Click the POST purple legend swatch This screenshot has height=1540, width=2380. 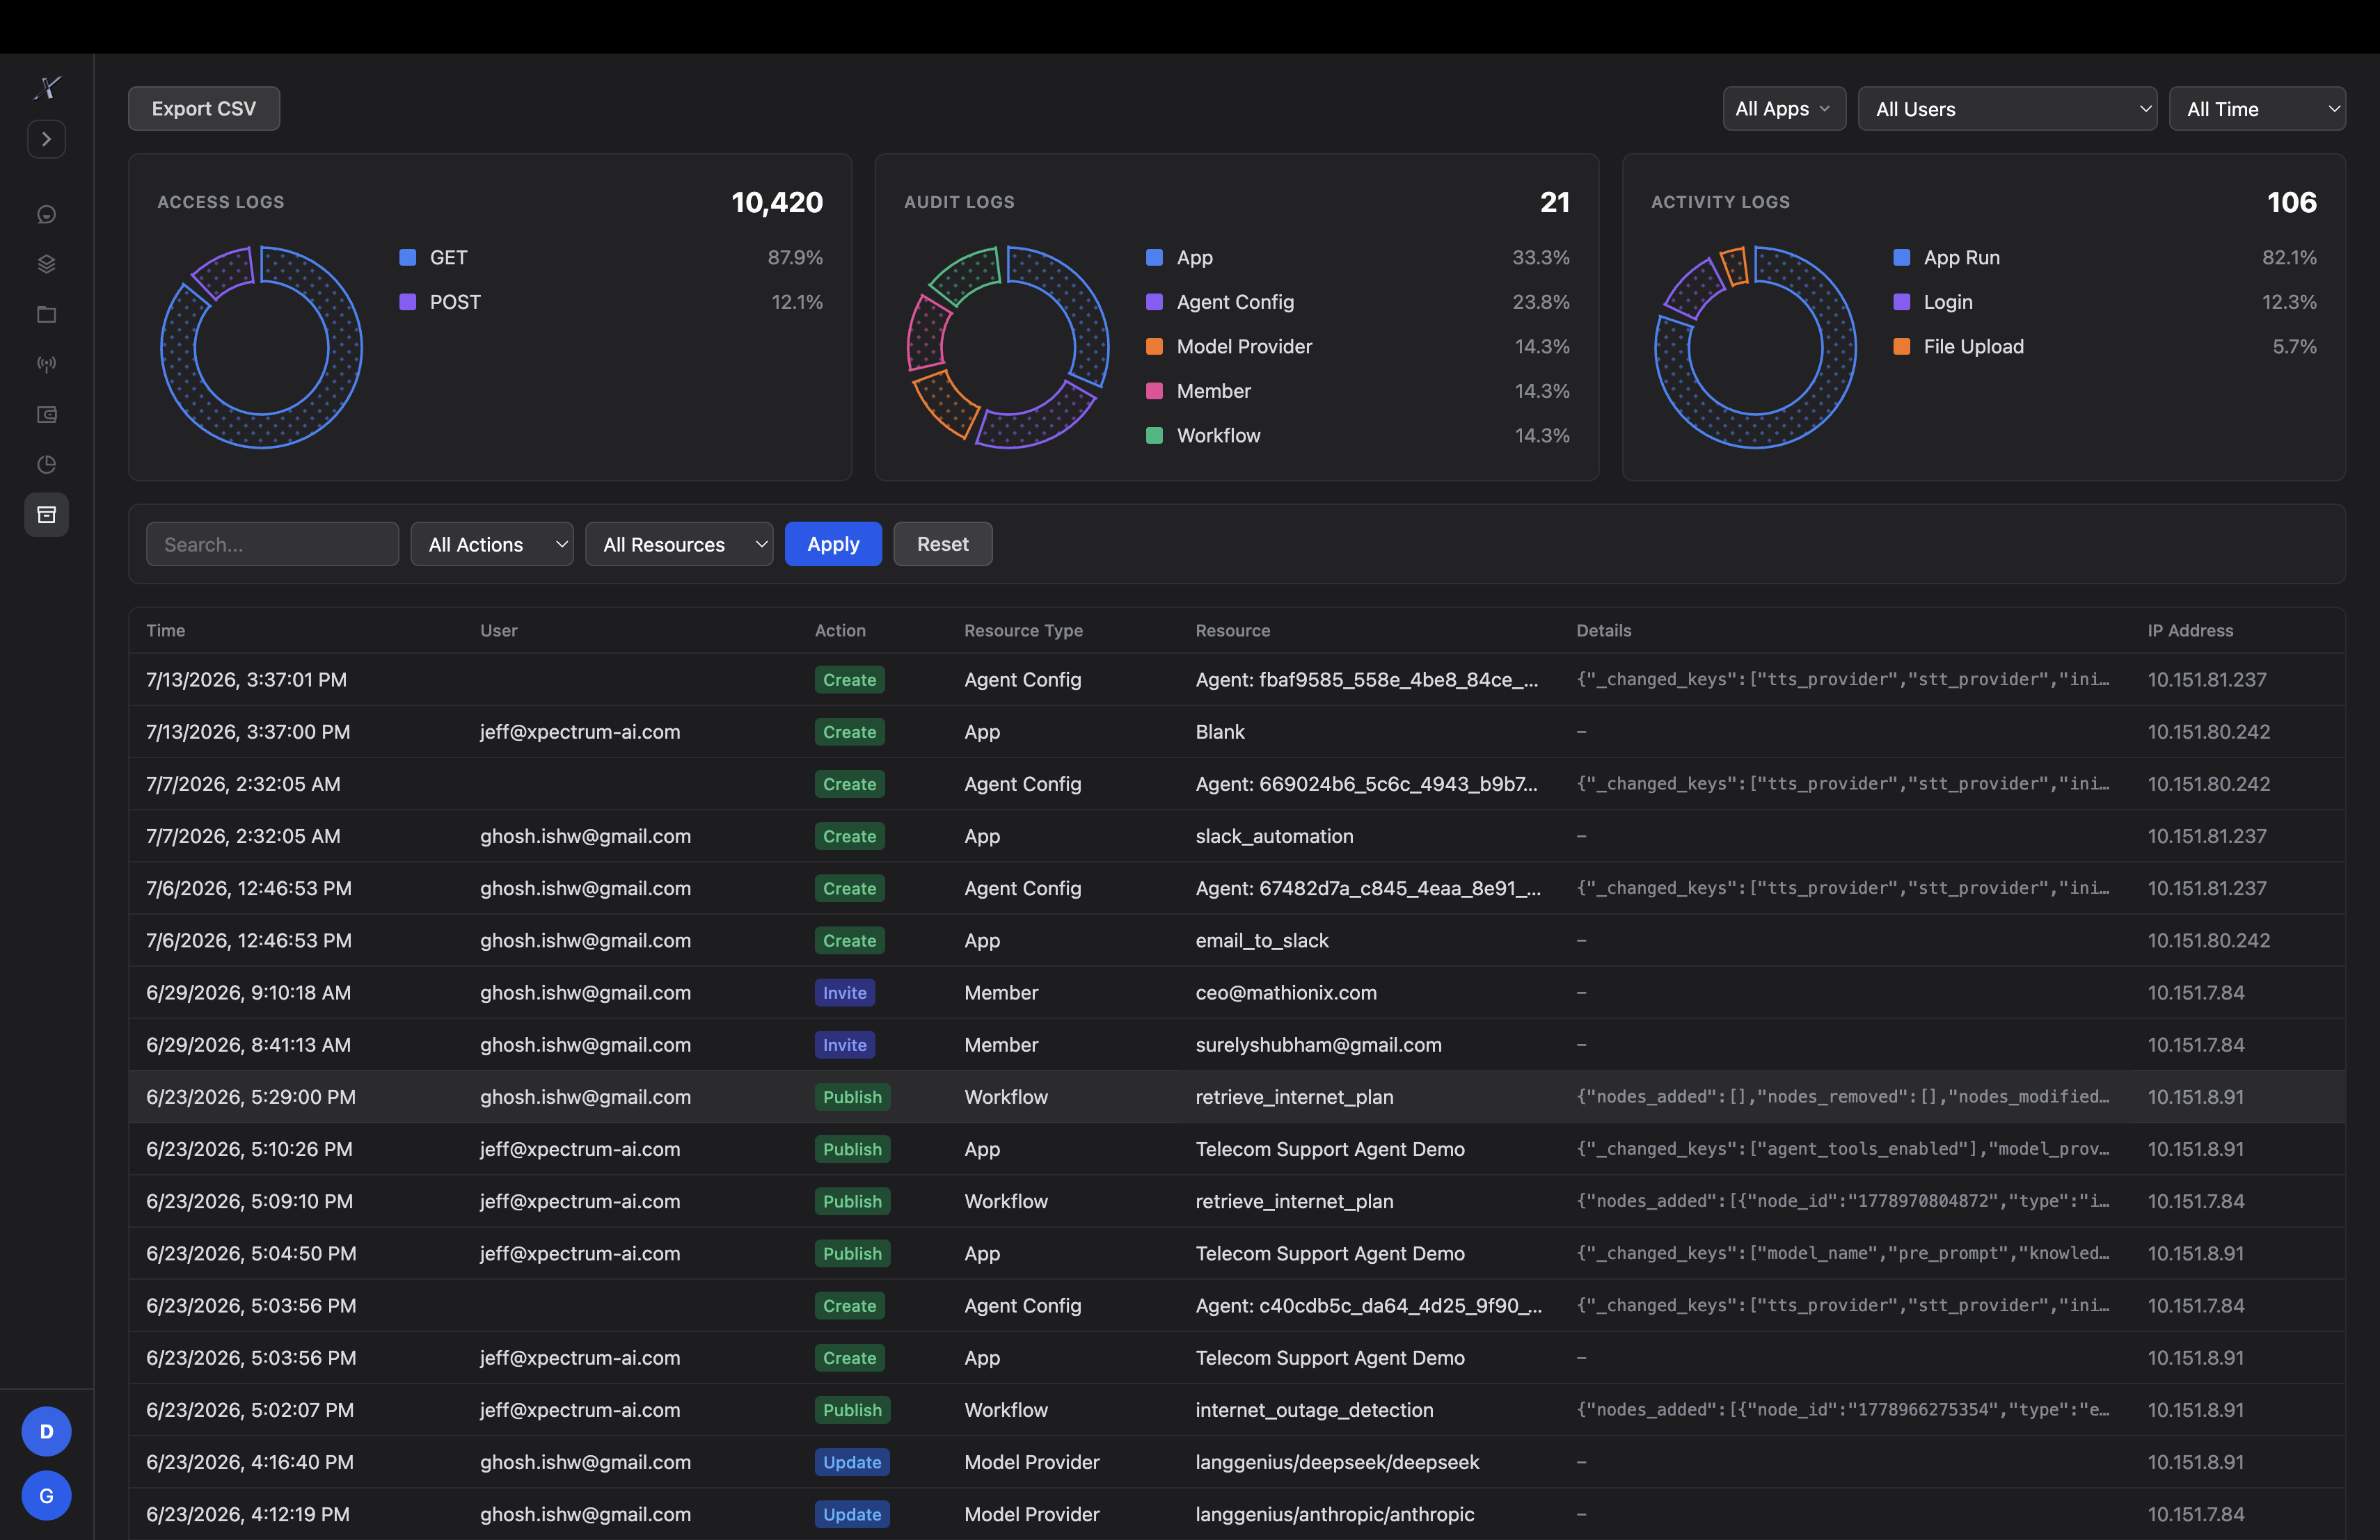click(407, 302)
